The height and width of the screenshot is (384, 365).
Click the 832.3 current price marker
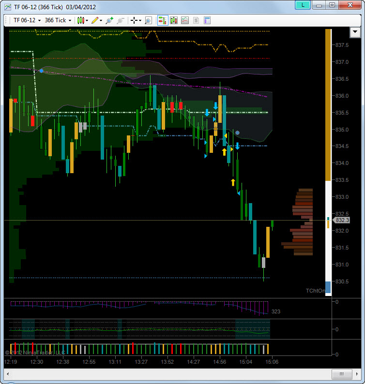point(341,220)
